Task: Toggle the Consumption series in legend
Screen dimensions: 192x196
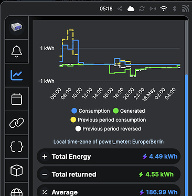Action: click(91, 111)
